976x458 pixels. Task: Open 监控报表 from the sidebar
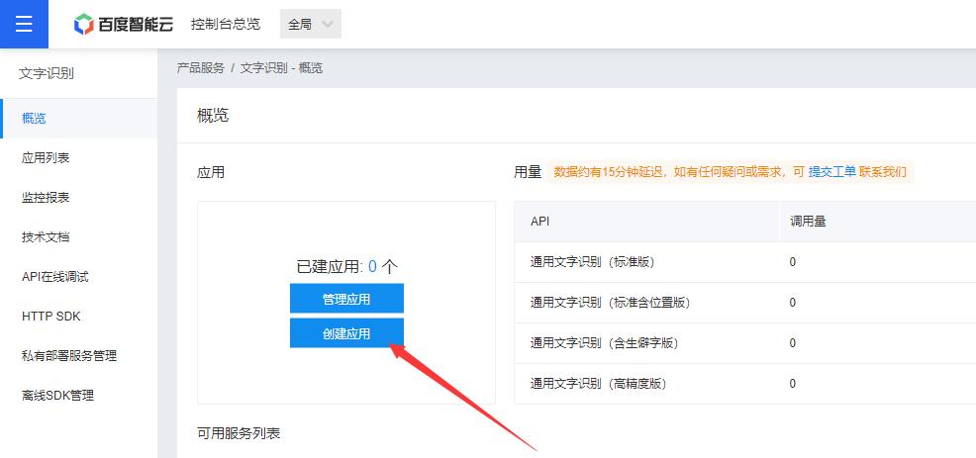46,198
